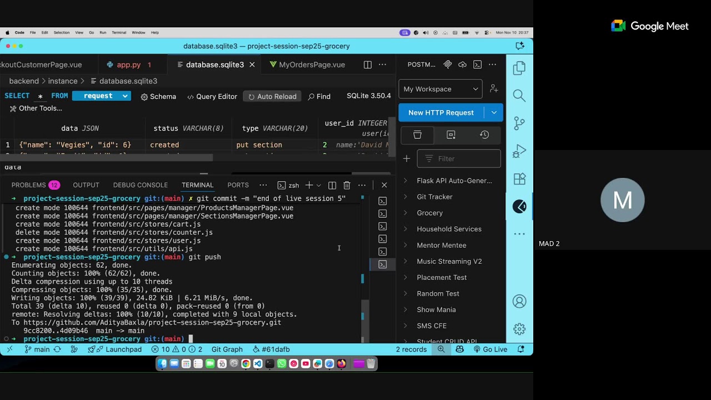
Task: Open the PORTS panel tab
Action: [238, 185]
